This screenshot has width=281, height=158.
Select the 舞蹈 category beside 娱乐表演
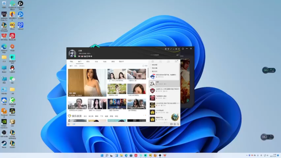[97, 116]
